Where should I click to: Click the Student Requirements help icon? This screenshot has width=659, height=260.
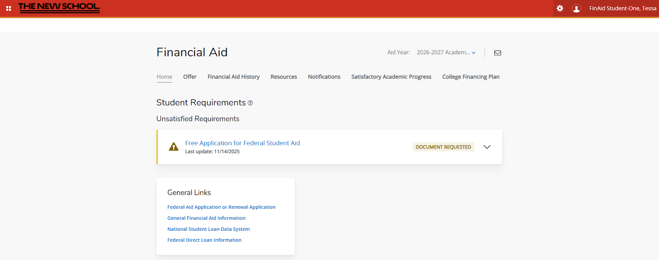[250, 103]
